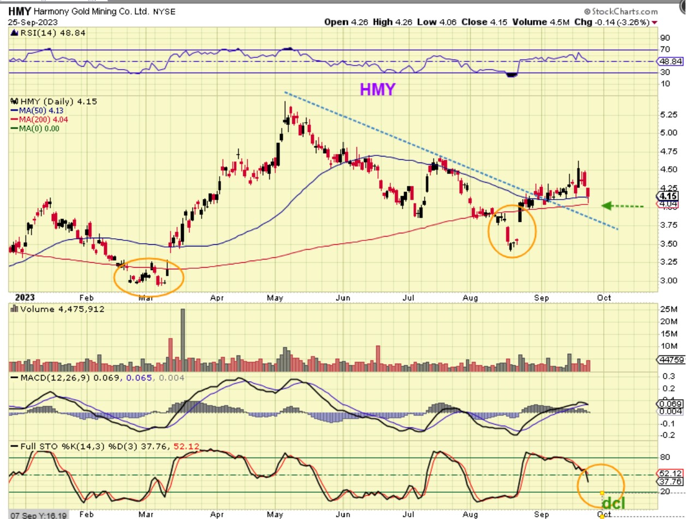Select the High 4.26 value in header
Screen dimensions: 686x519
point(393,22)
